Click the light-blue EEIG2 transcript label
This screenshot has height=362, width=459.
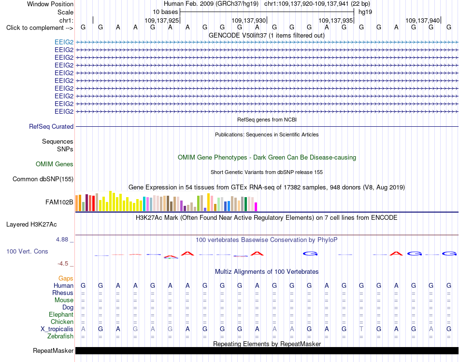tap(64, 42)
